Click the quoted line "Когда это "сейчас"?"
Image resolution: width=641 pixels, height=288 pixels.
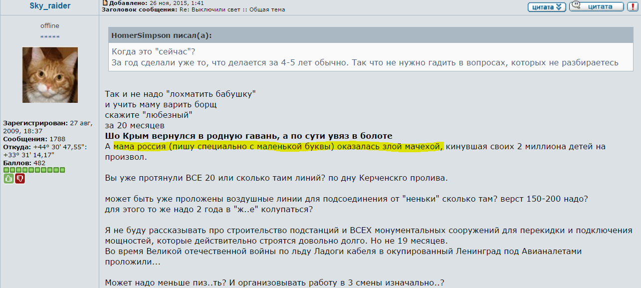click(154, 52)
